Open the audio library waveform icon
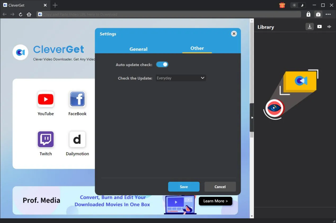The width and height of the screenshot is (336, 223). tap(329, 27)
